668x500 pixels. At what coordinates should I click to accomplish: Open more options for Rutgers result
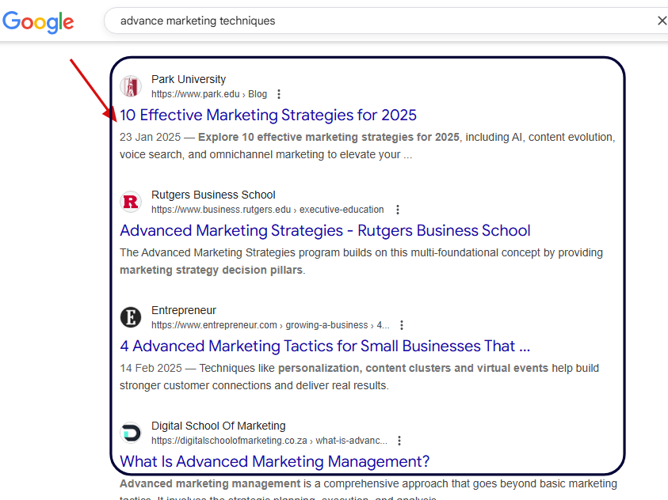pos(398,210)
